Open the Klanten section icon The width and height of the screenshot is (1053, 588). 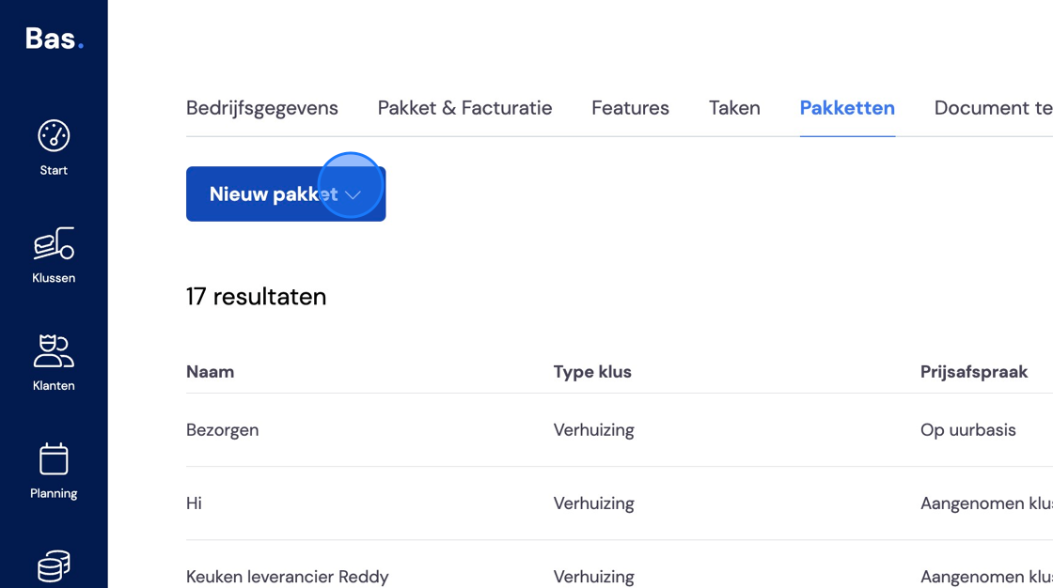[54, 351]
